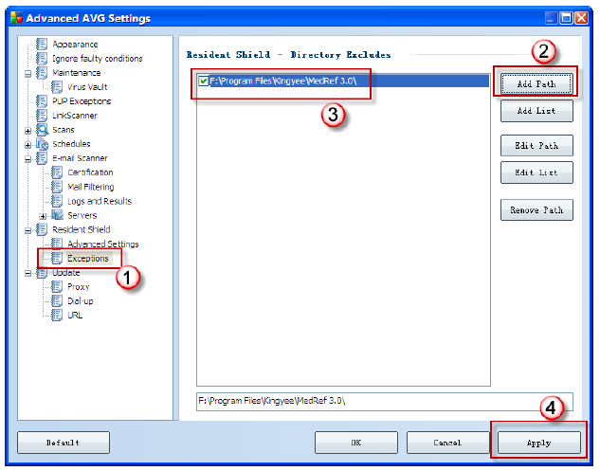Click the LinkScanner icon

tap(42, 116)
